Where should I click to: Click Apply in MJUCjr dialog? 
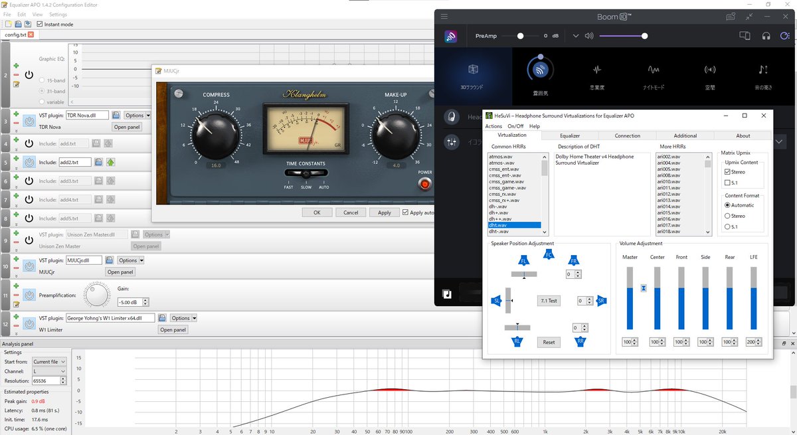coord(385,213)
